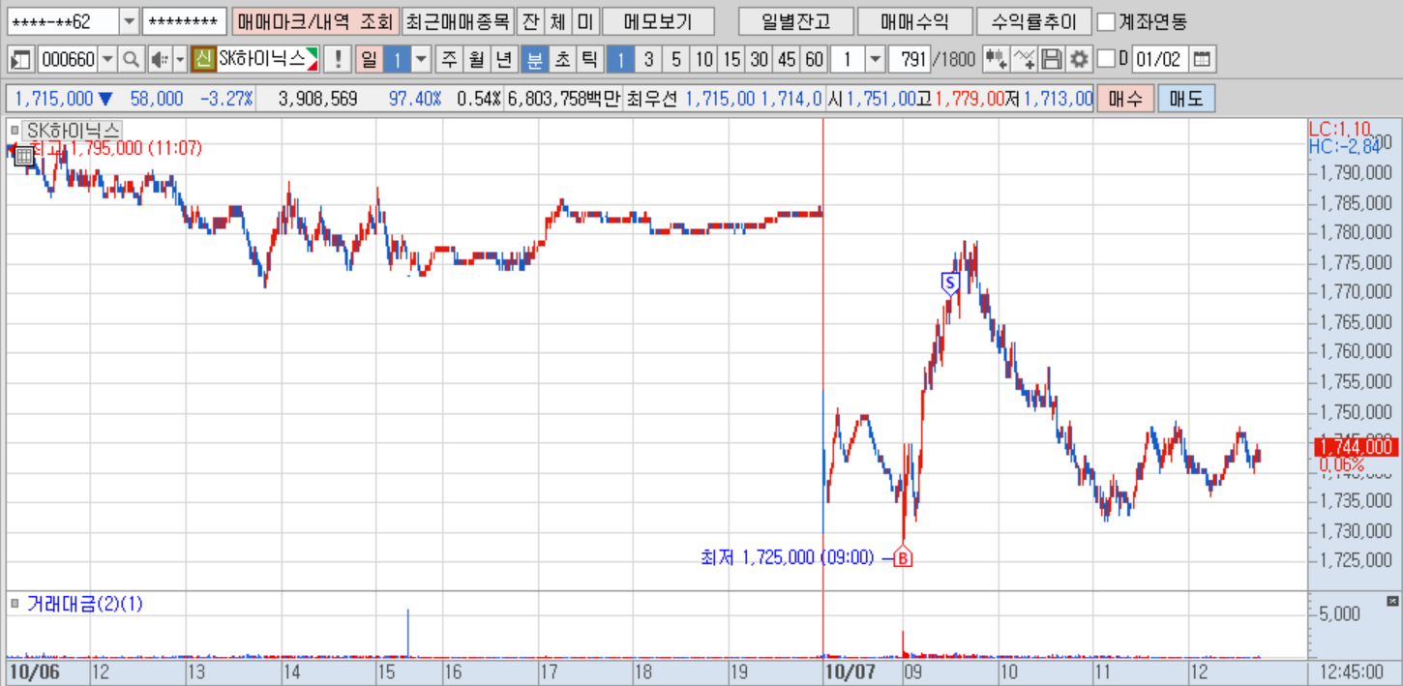Image resolution: width=1403 pixels, height=686 pixels.
Task: Click the S sell marker on chart
Action: 949,283
